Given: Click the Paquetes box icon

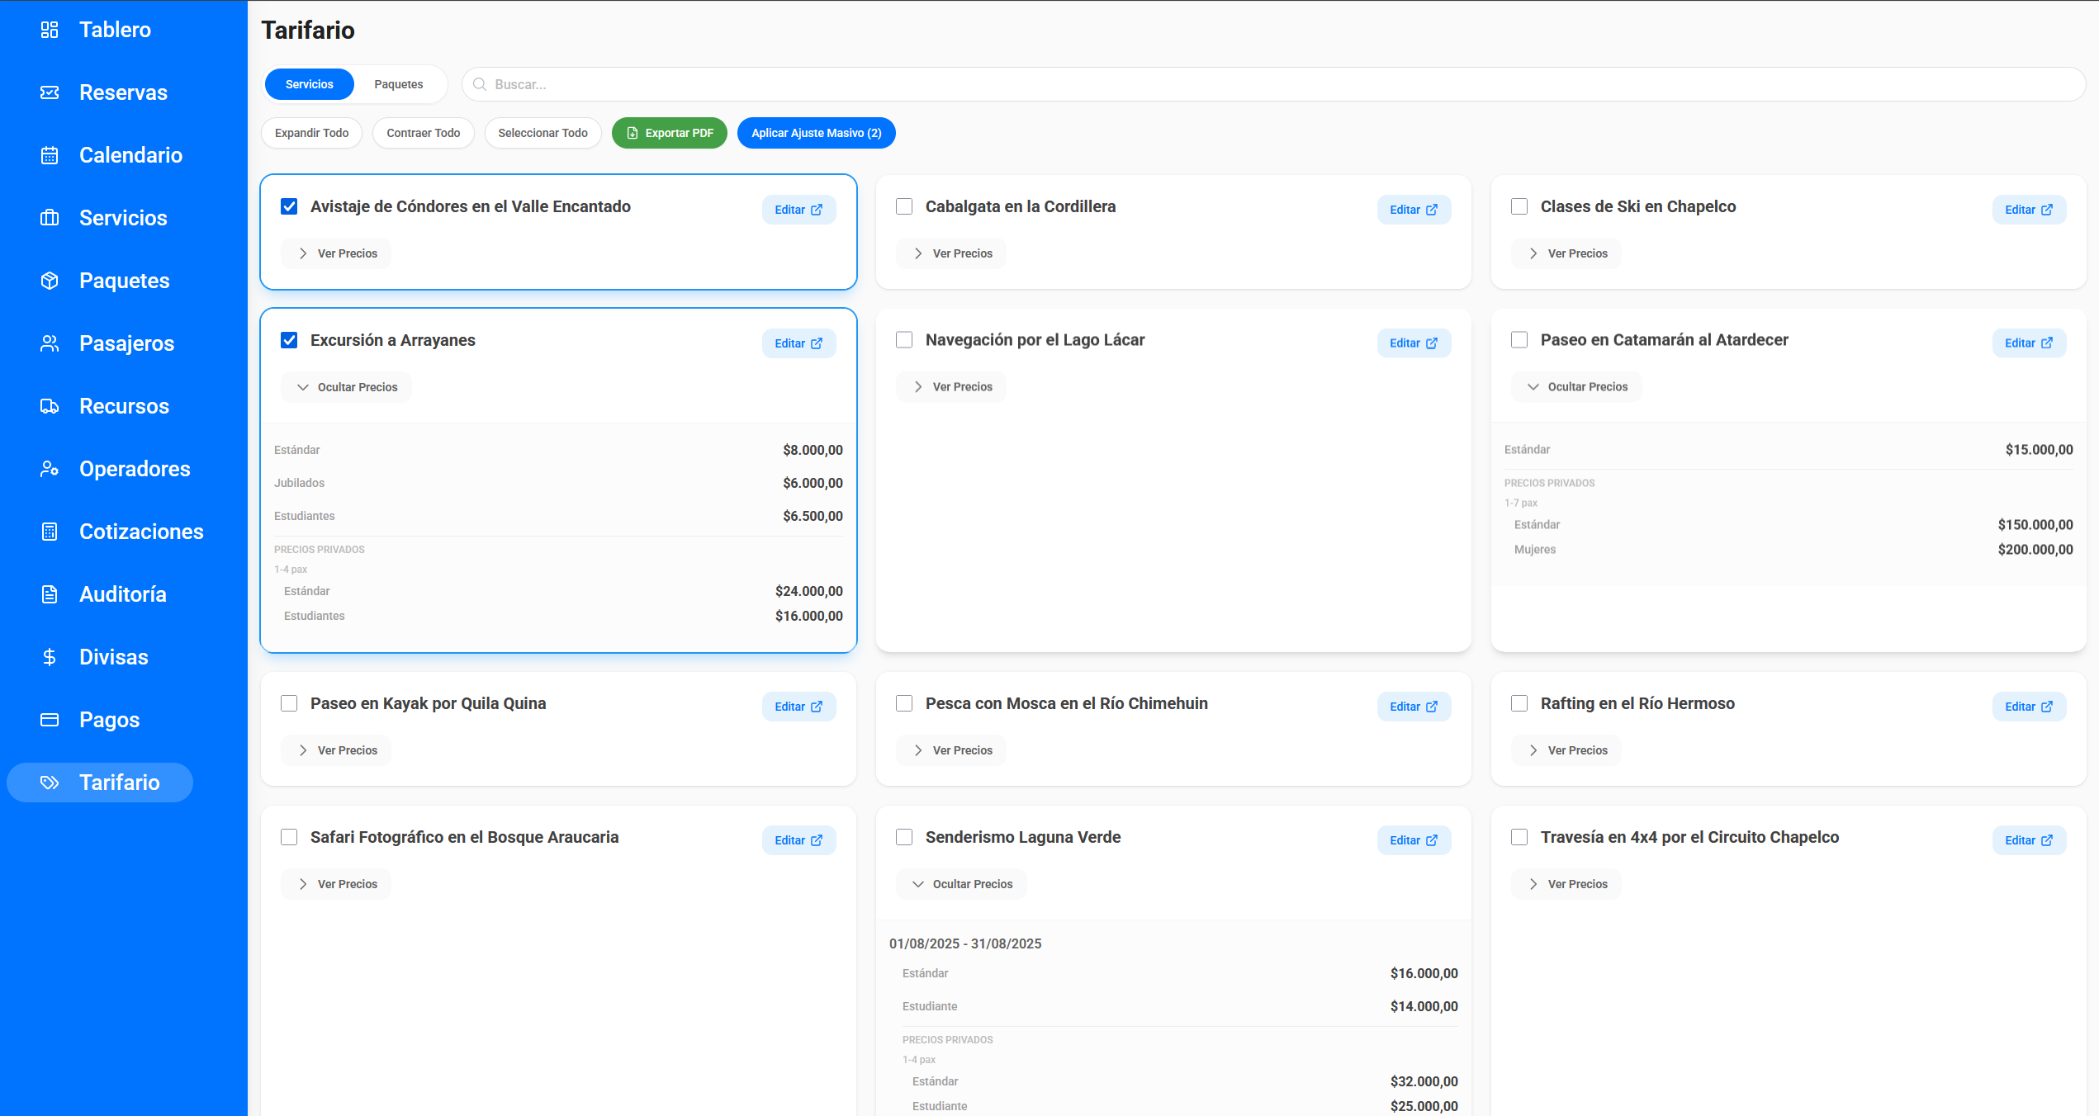Looking at the screenshot, I should click(50, 281).
